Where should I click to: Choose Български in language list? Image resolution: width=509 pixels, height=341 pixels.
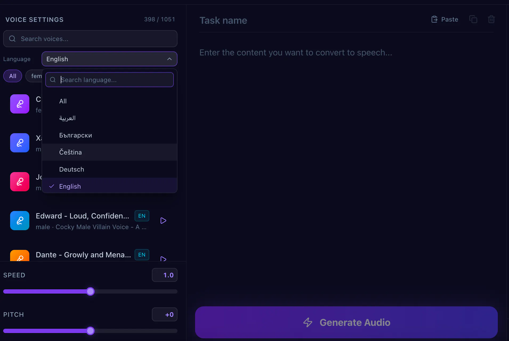click(110, 135)
